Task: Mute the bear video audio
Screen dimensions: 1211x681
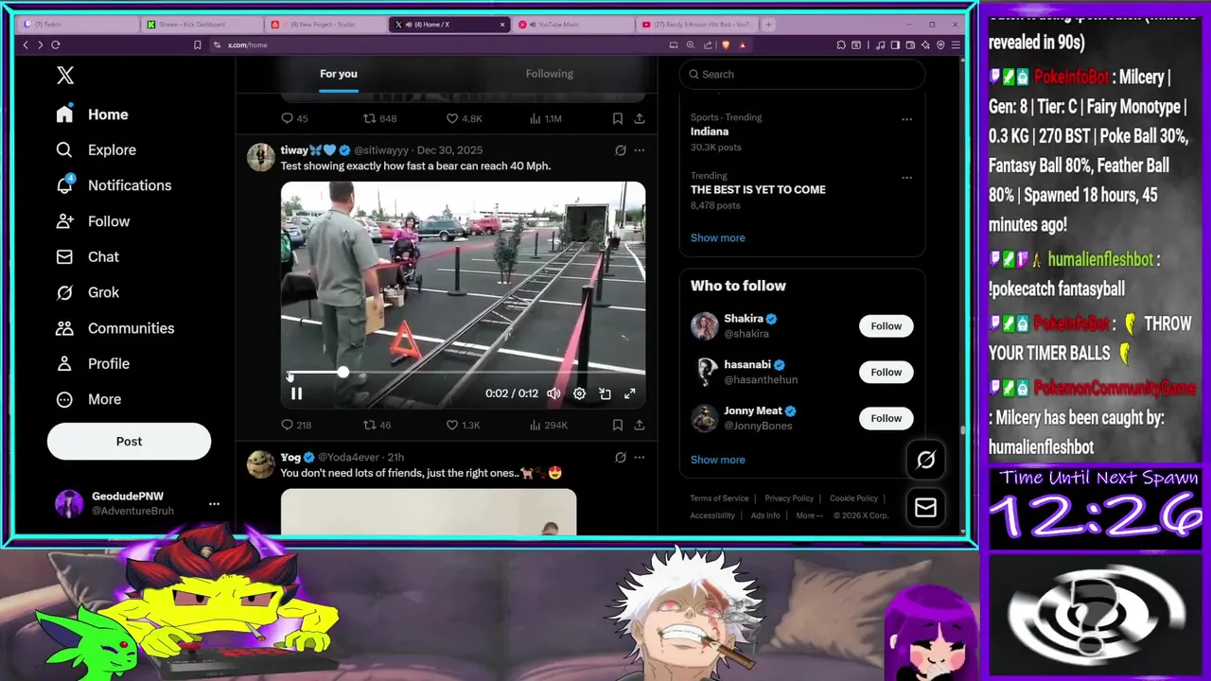Action: pyautogui.click(x=553, y=393)
